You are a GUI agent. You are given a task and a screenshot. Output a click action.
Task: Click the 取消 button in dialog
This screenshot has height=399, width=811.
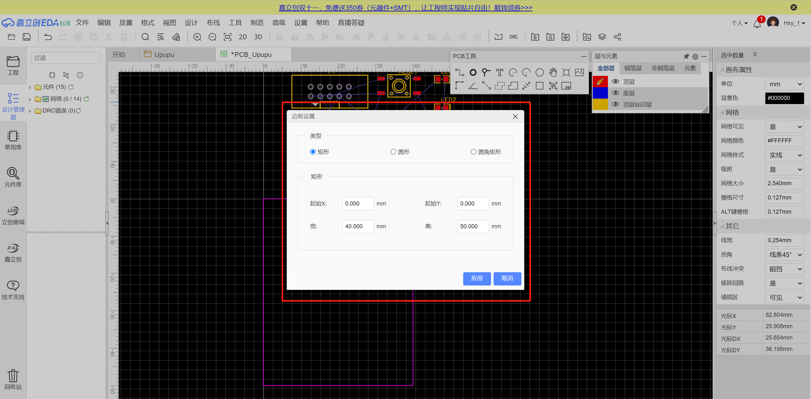pyautogui.click(x=507, y=278)
